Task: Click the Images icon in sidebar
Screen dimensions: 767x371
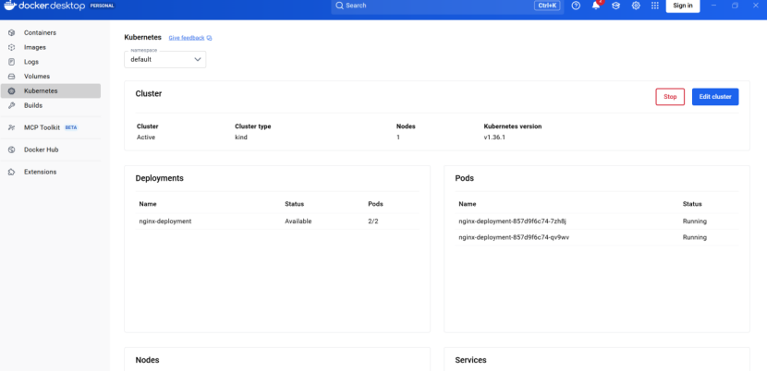Action: (x=12, y=47)
